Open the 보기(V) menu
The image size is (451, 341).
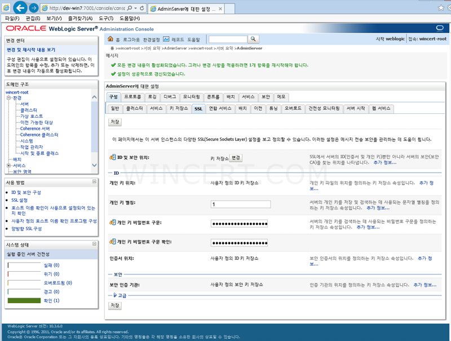tap(54, 19)
